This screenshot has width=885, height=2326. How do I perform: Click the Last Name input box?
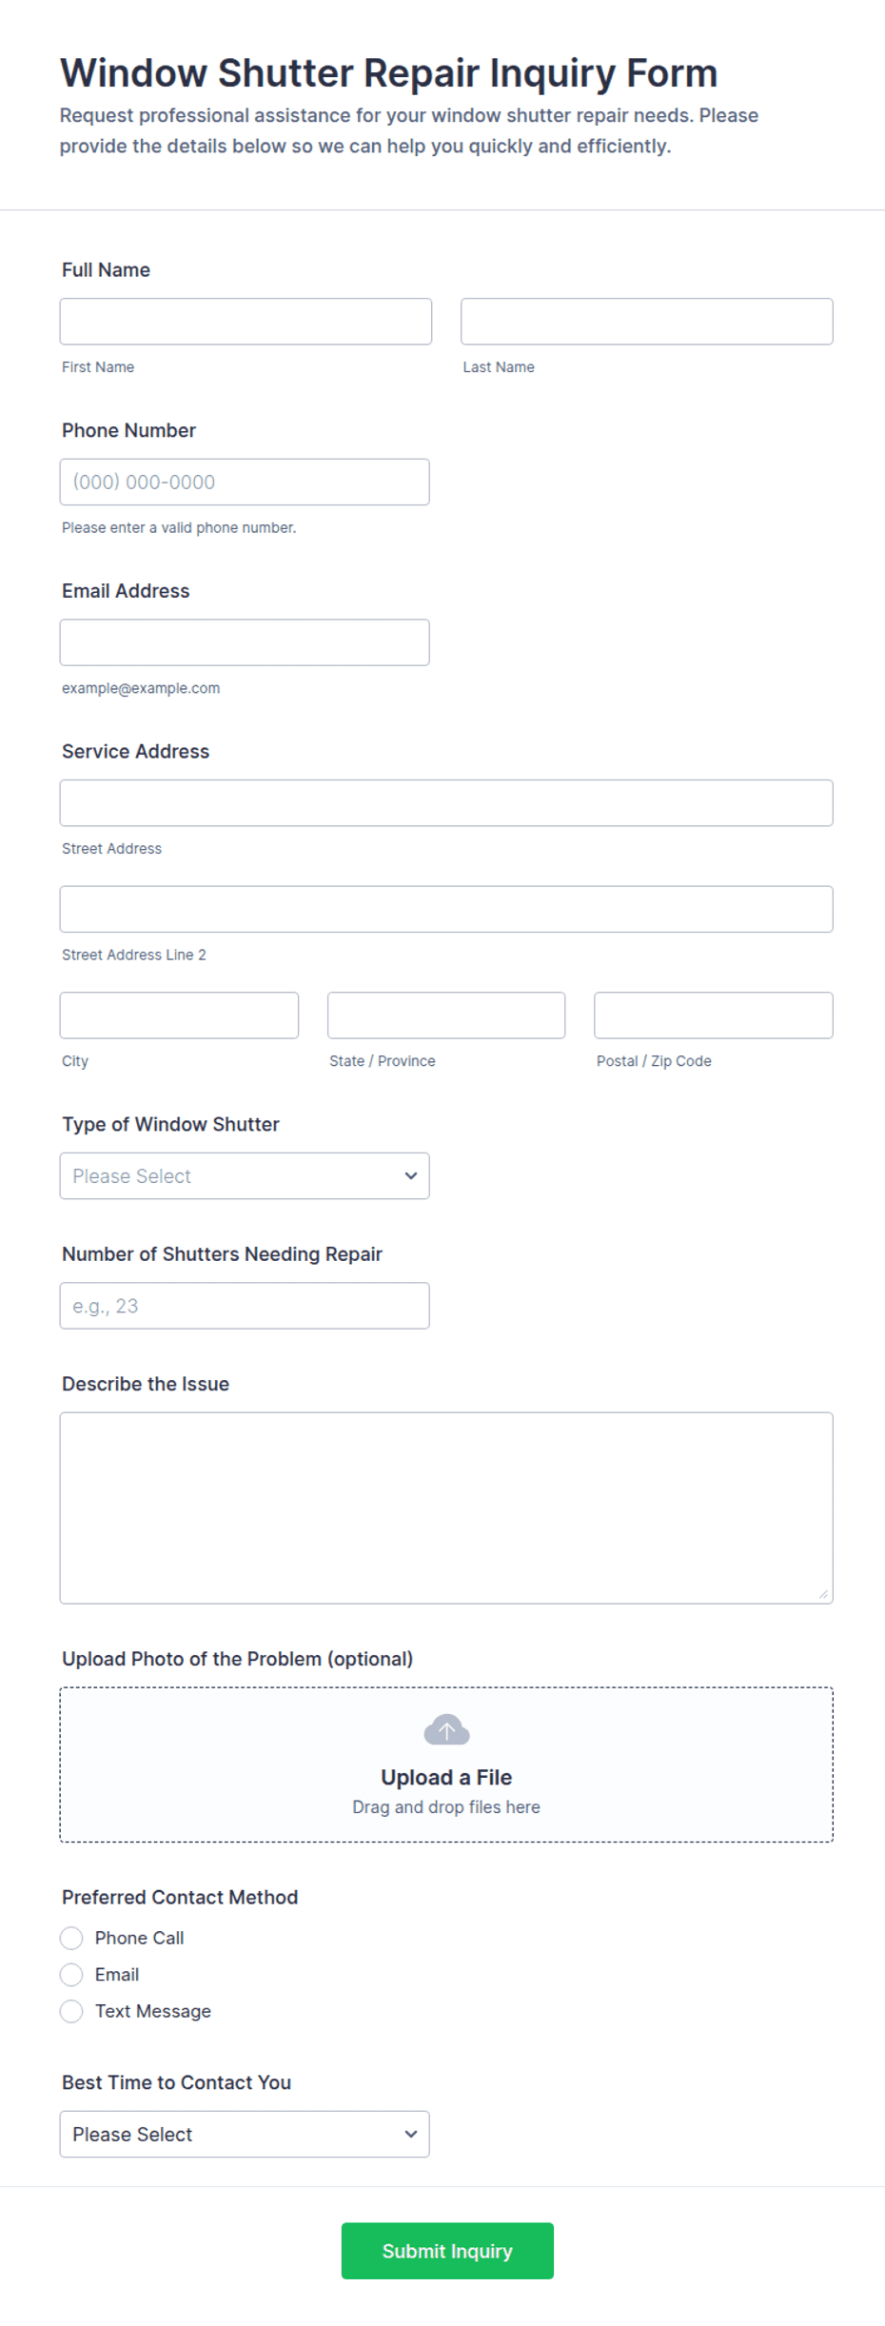647,322
